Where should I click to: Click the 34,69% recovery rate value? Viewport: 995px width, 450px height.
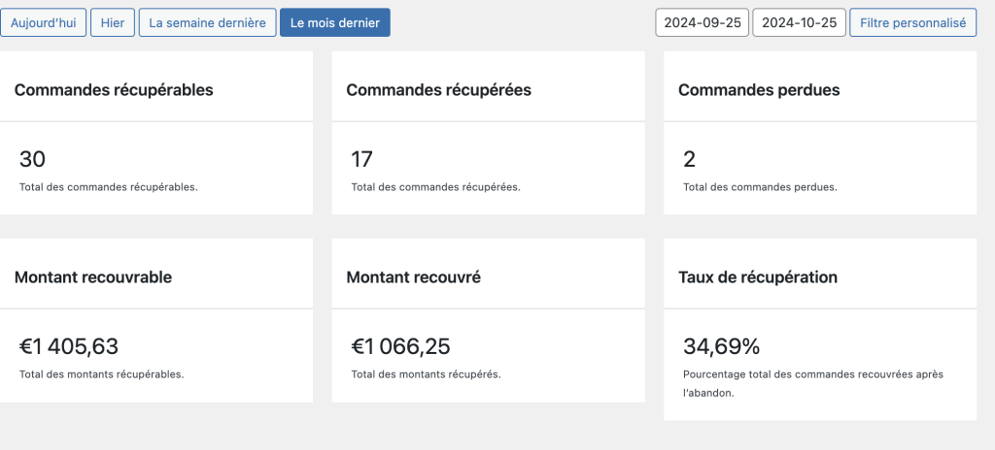point(721,346)
